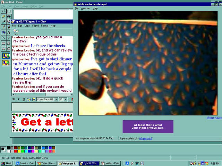Open the Webcam menu in webcam window
222x166 pixels.
tap(85, 8)
